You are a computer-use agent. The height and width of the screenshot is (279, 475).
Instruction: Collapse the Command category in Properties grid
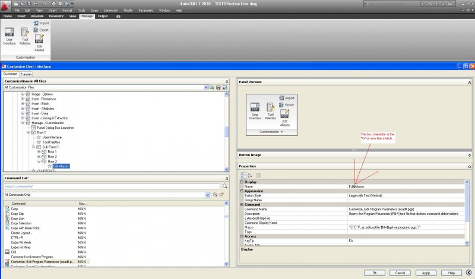point(242,204)
